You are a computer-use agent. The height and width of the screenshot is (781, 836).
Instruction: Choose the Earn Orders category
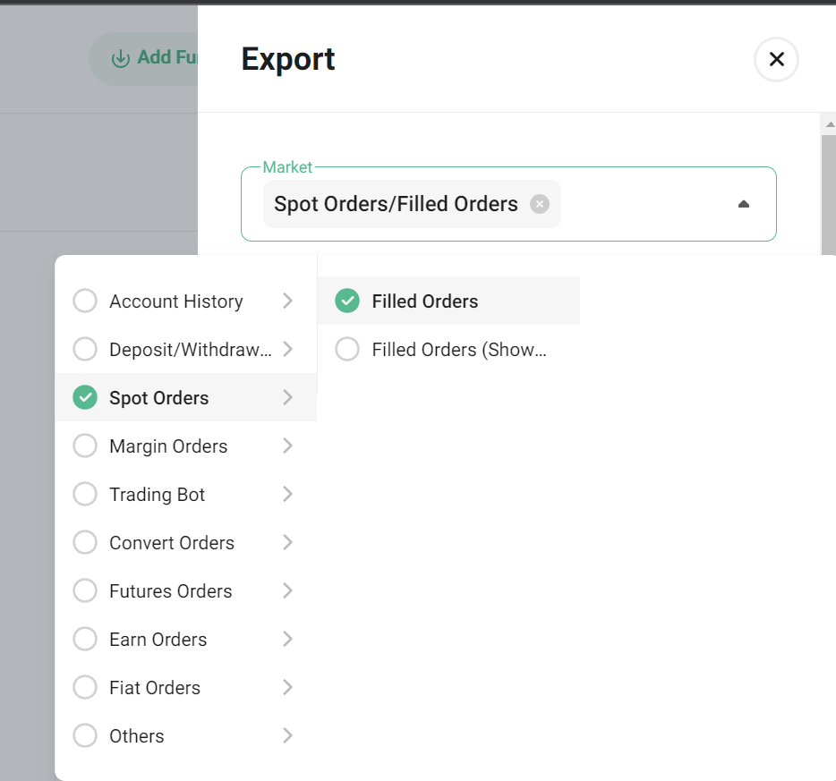185,639
